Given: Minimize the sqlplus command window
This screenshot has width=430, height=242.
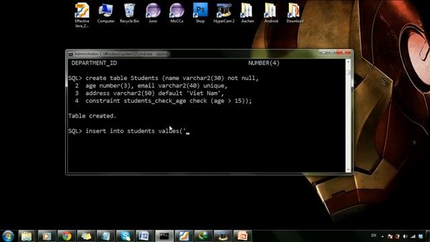Looking at the screenshot, I should (323, 52).
